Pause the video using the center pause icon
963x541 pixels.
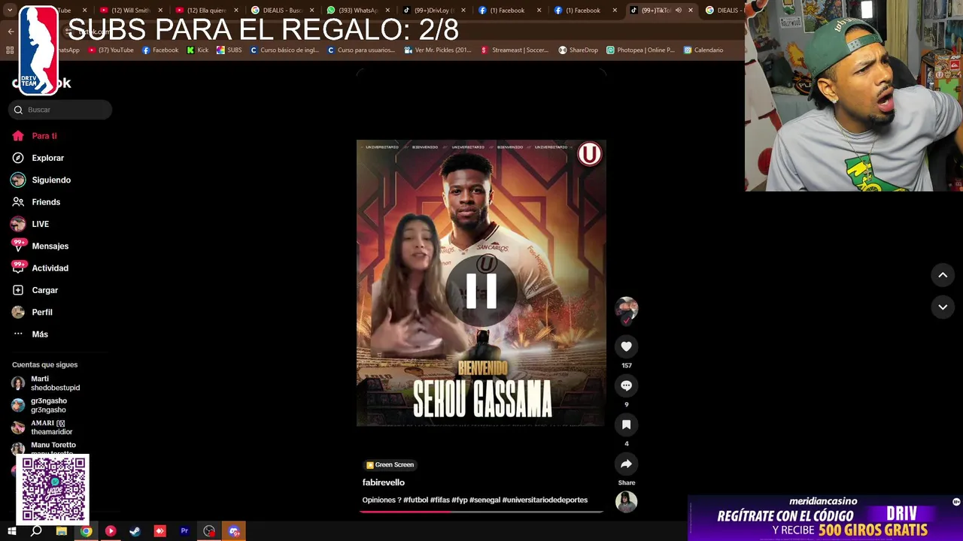[x=481, y=290]
